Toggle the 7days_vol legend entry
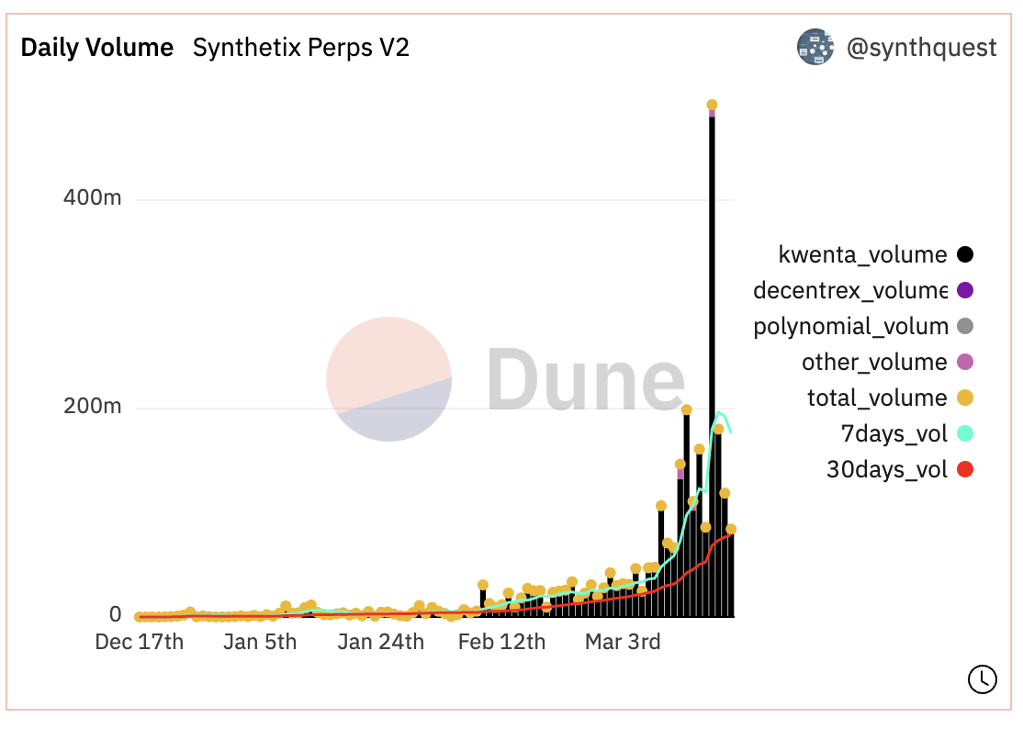Screen dimensions: 1023x729 tap(894, 434)
